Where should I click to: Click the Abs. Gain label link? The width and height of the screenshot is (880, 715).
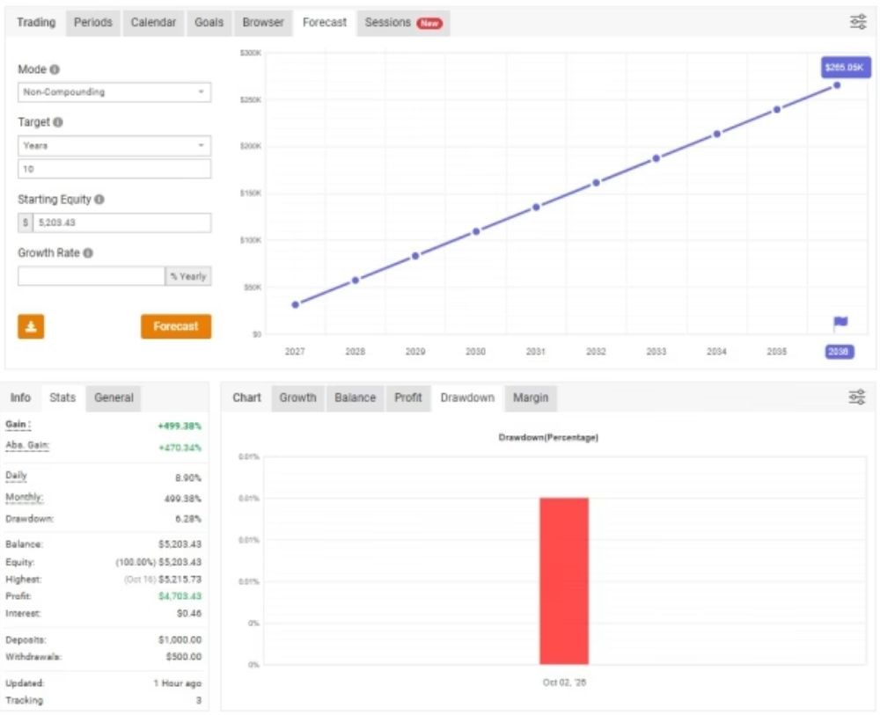(27, 446)
